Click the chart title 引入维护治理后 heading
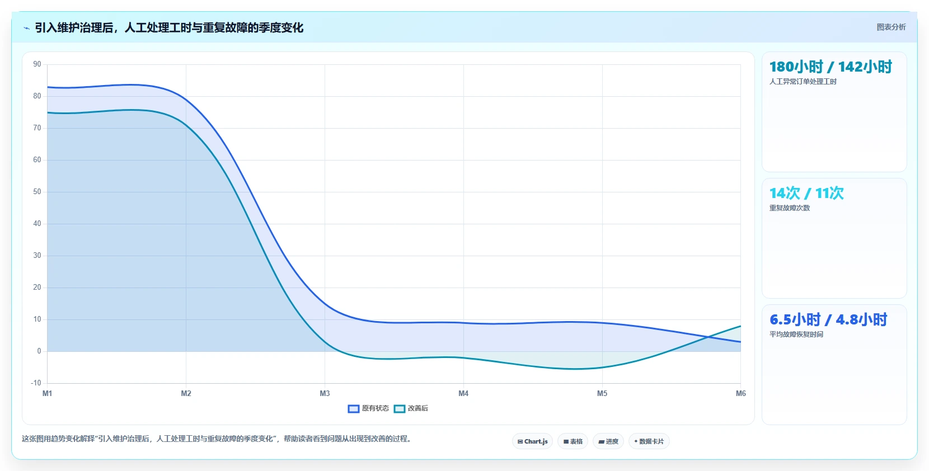 [169, 27]
